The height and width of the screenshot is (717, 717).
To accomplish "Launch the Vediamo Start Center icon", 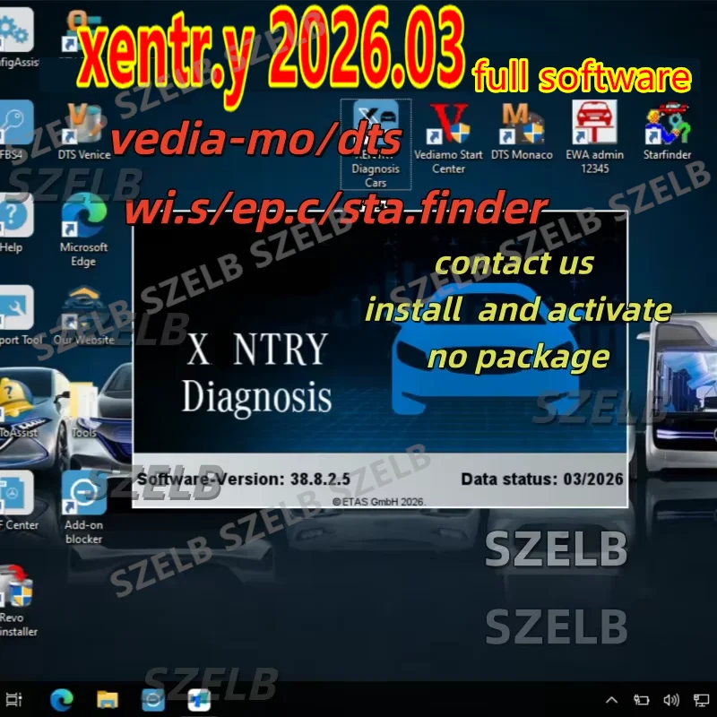I will click(x=449, y=138).
